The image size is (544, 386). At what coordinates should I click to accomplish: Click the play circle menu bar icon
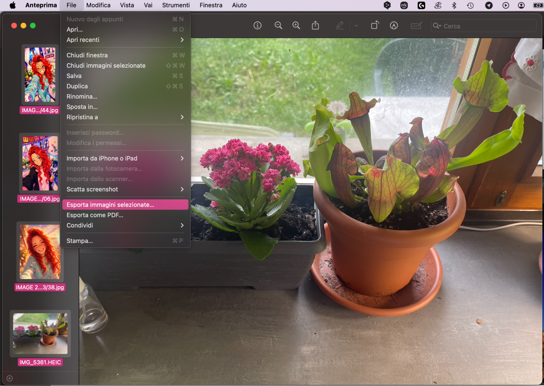(506, 5)
